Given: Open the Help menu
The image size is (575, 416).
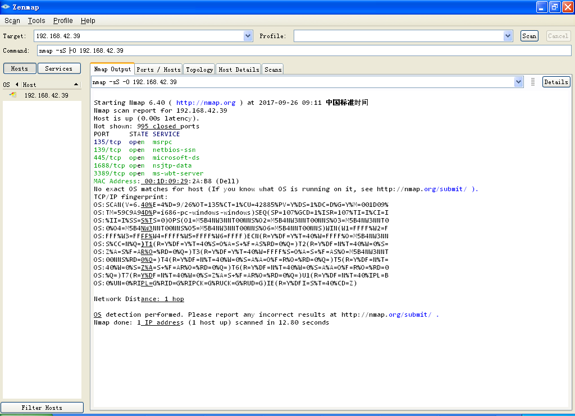Looking at the screenshot, I should (x=88, y=21).
